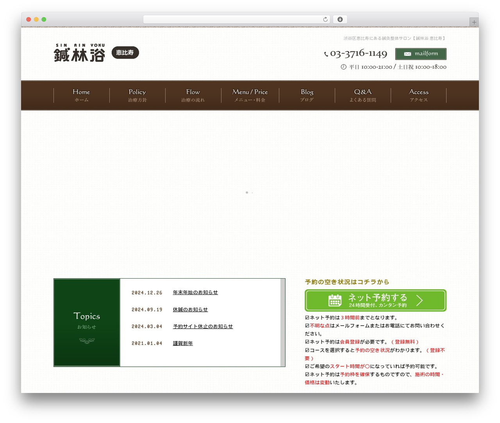500x423 pixels.
Task: Click the Topics panel title
Action: pos(87,316)
